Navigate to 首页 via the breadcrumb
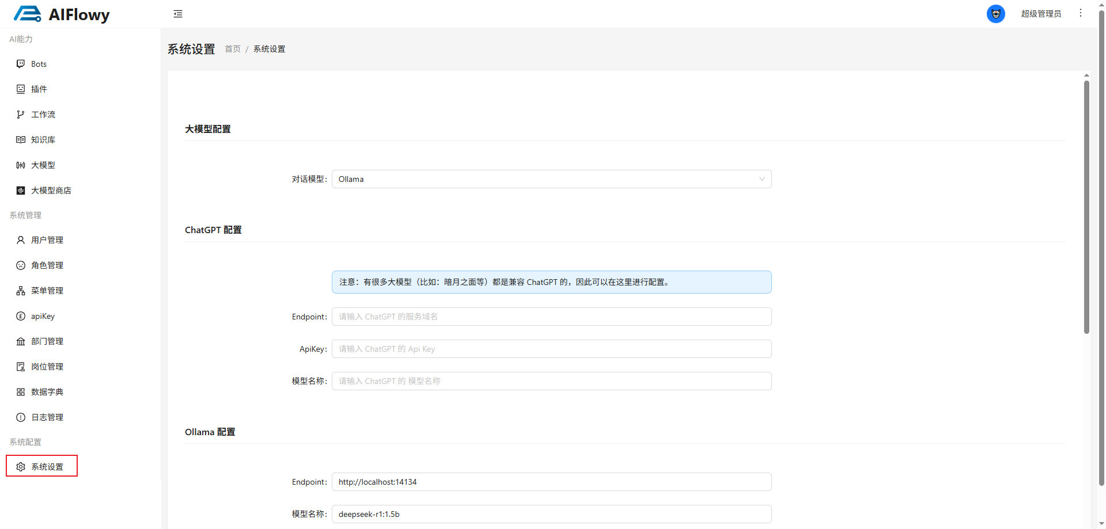1106x529 pixels. click(x=233, y=49)
